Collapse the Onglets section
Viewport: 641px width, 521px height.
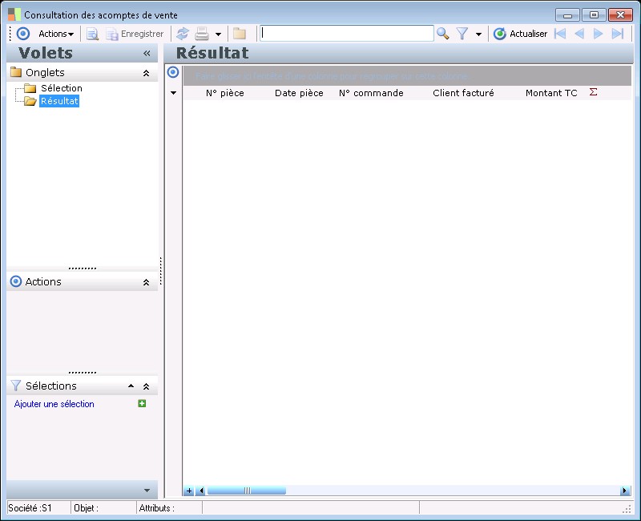146,73
